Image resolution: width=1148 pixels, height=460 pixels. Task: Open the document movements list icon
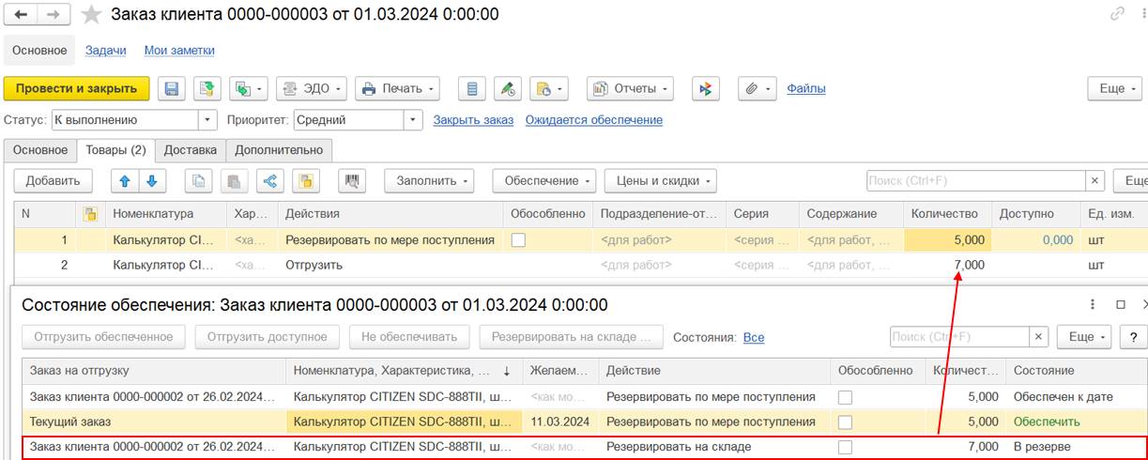tap(472, 89)
